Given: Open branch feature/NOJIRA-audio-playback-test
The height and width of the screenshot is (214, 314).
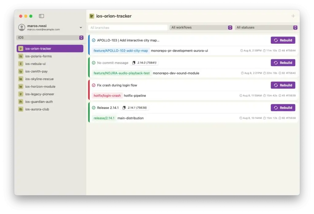Looking at the screenshot, I should (121, 73).
